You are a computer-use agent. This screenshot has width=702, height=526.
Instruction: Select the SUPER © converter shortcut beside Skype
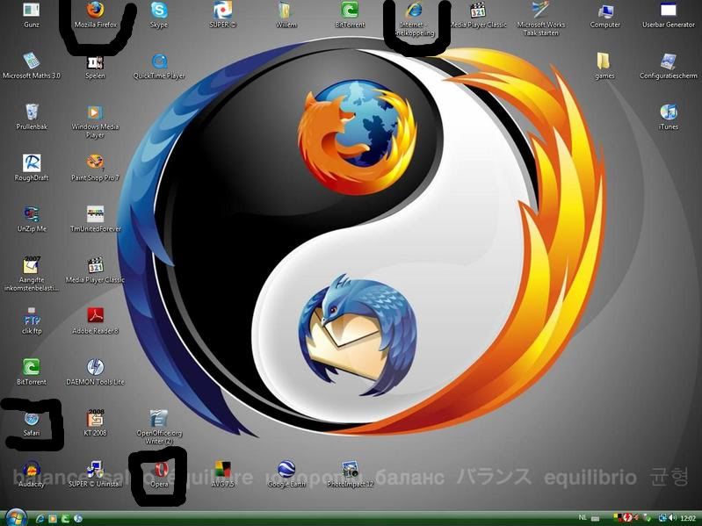tap(222, 15)
